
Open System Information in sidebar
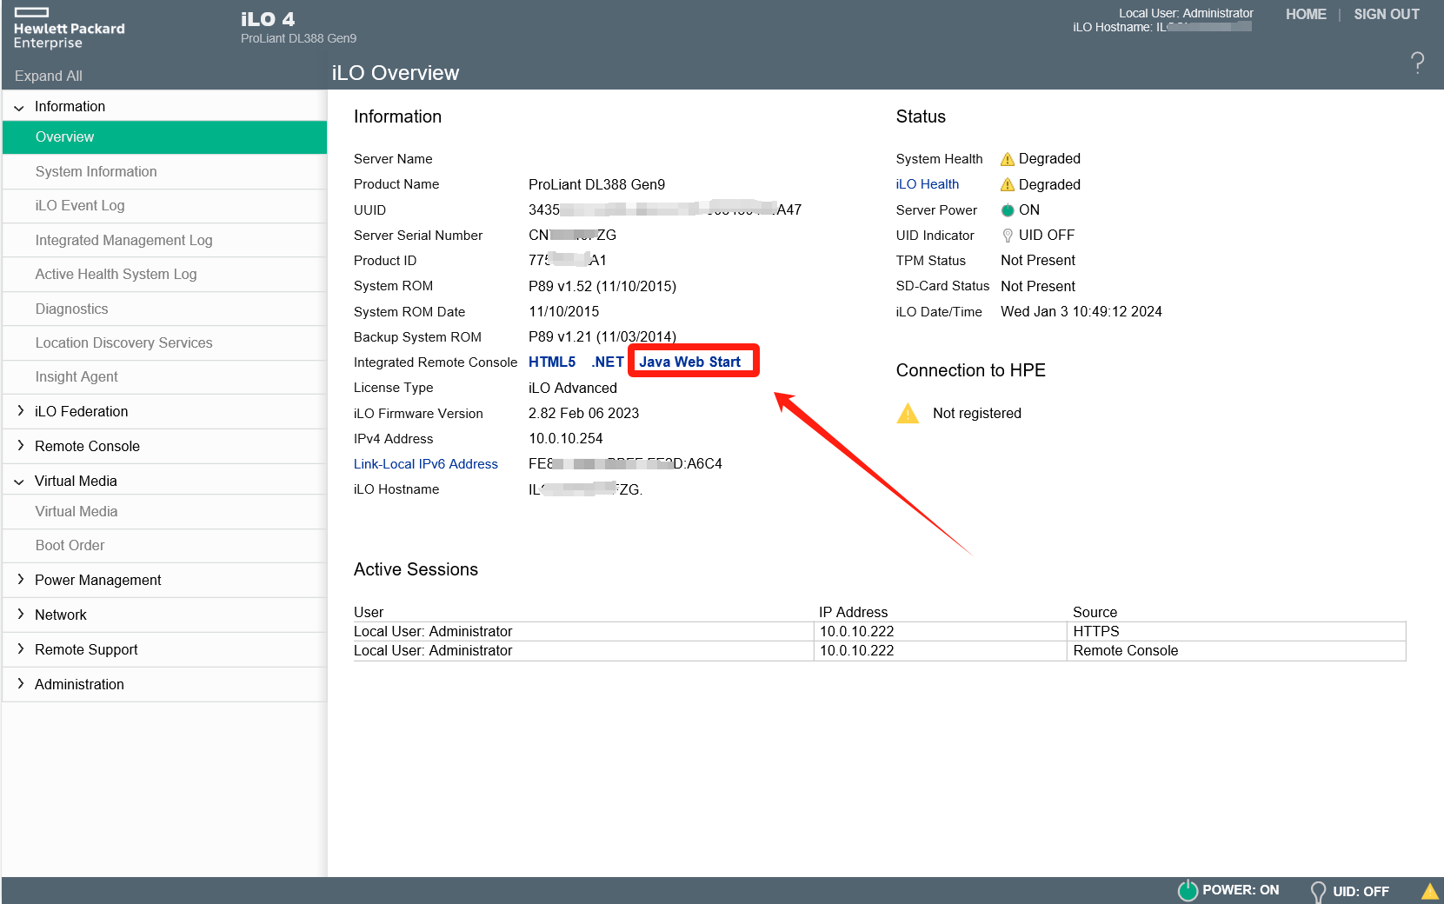click(96, 171)
